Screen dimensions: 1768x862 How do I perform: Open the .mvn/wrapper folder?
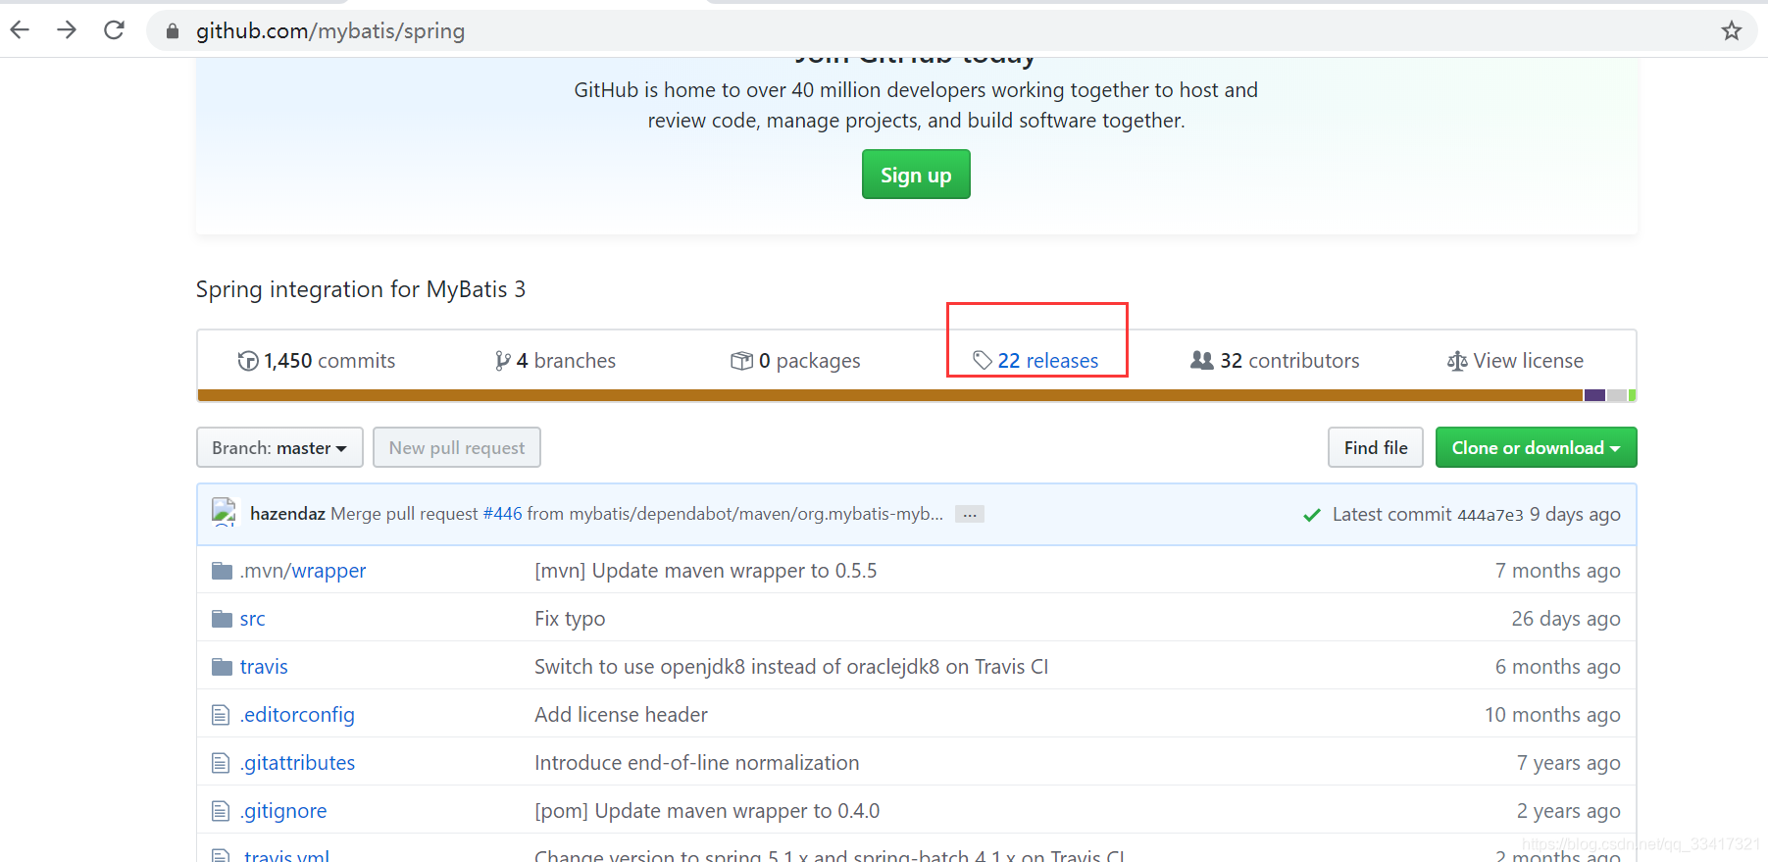click(x=303, y=571)
